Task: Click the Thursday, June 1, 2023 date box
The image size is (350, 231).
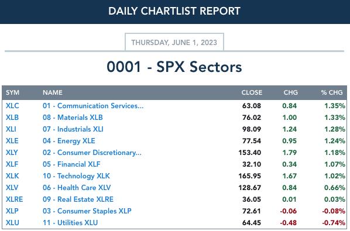Action: [x=174, y=42]
